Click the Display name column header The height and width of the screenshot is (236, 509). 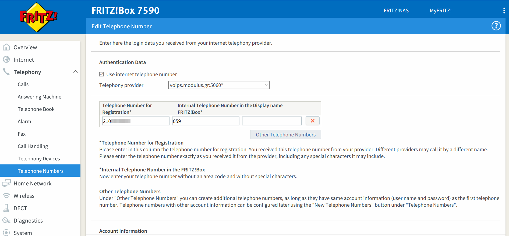coord(268,105)
